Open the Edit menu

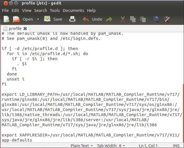(x=15, y=10)
